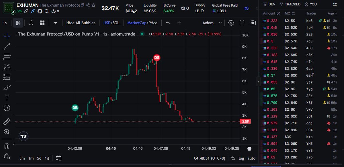Click the hexagon icon at time axis end

(x=249, y=149)
